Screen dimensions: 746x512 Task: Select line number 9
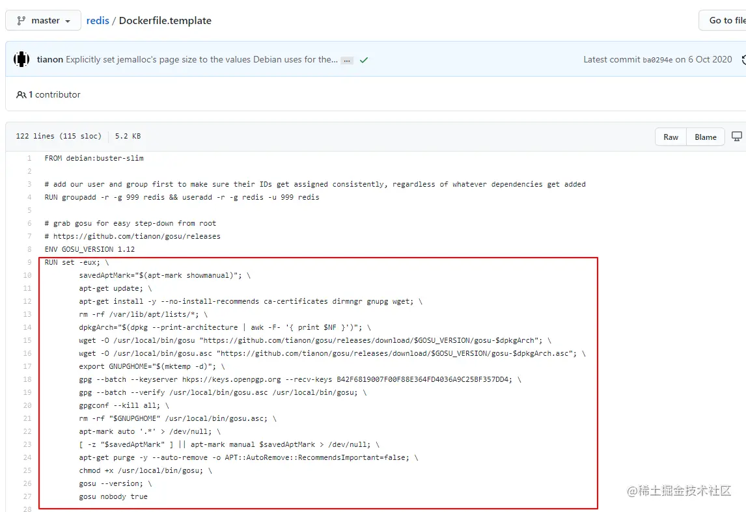tap(29, 262)
